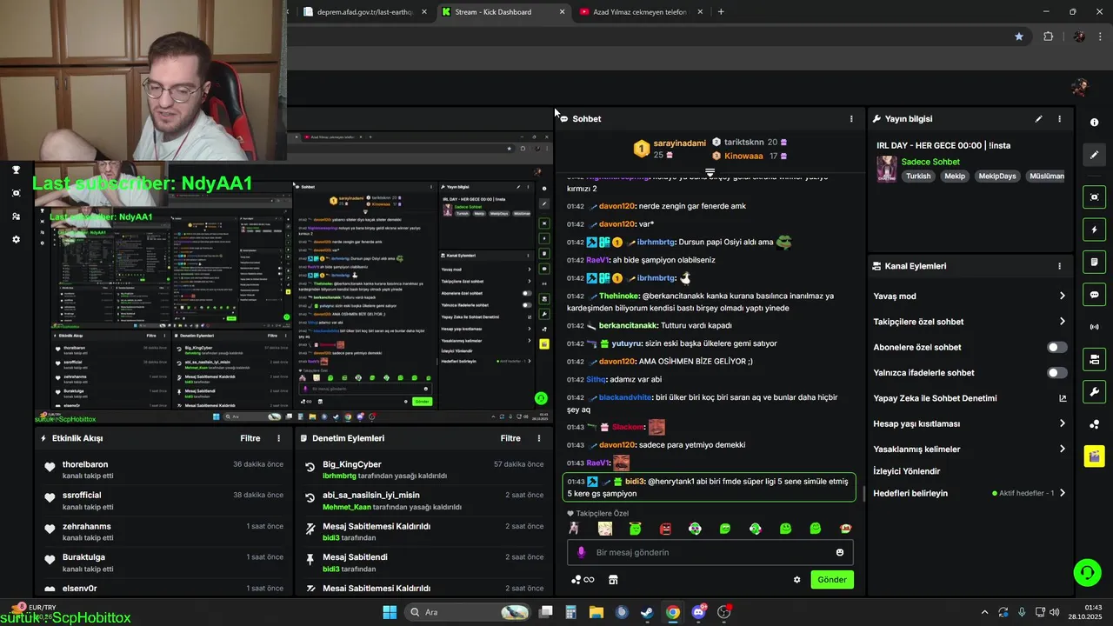Image resolution: width=1113 pixels, height=626 pixels.
Task: Open Yayın bilgisi three-dot menu
Action: [x=1059, y=119]
